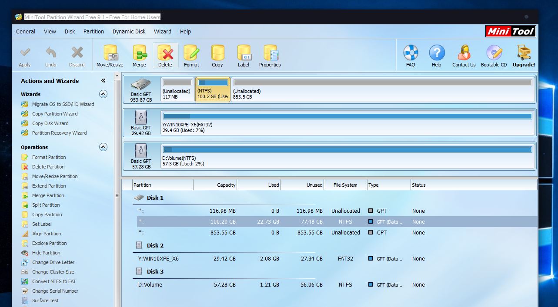Select the 853.5 GB unallocated block
Viewport: 558px width, 307px height.
coord(383,89)
